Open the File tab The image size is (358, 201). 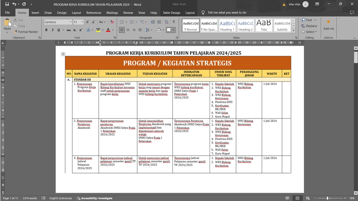click(x=7, y=13)
